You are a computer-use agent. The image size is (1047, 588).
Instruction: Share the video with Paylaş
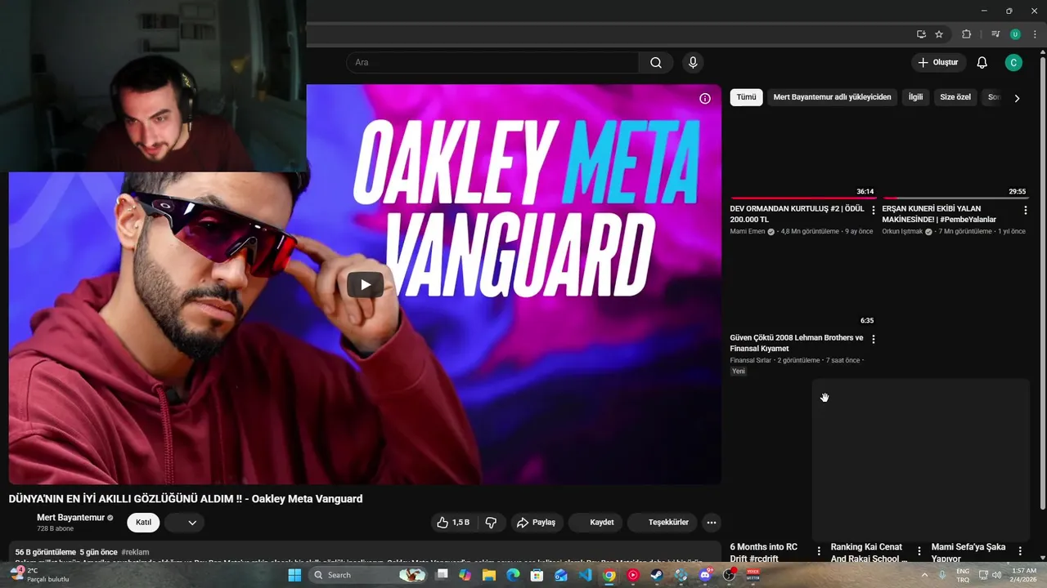(x=537, y=523)
